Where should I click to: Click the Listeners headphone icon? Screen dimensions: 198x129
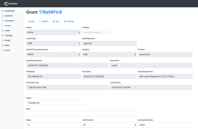click(3, 16)
